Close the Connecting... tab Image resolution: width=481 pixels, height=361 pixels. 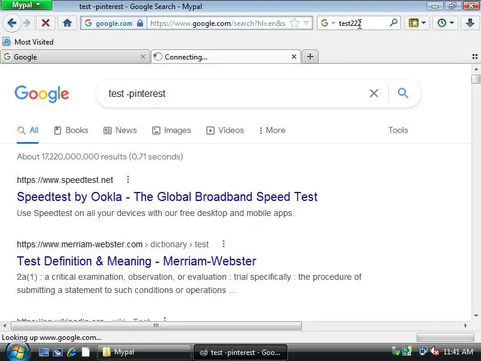[294, 57]
